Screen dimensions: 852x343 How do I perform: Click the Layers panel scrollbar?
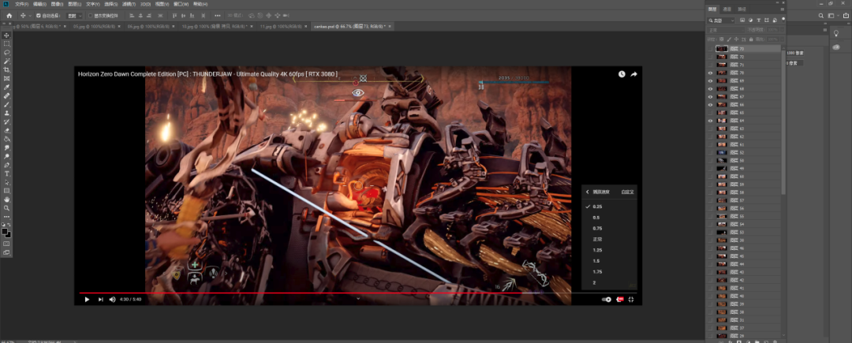(783, 122)
